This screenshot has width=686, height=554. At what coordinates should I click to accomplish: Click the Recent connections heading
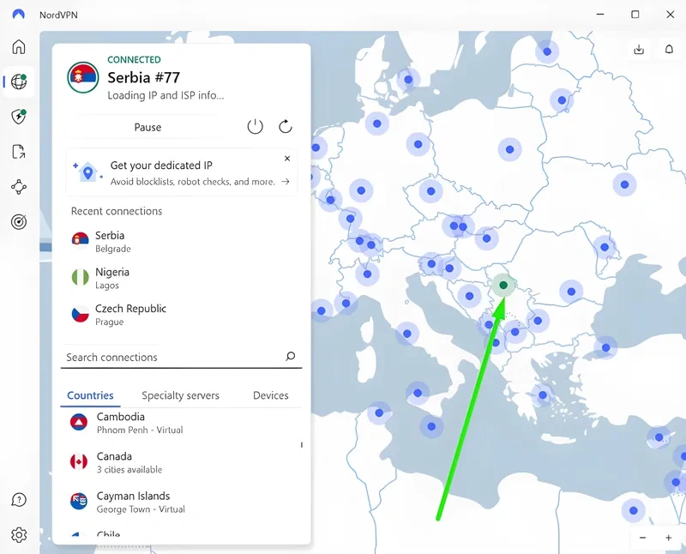pos(117,211)
